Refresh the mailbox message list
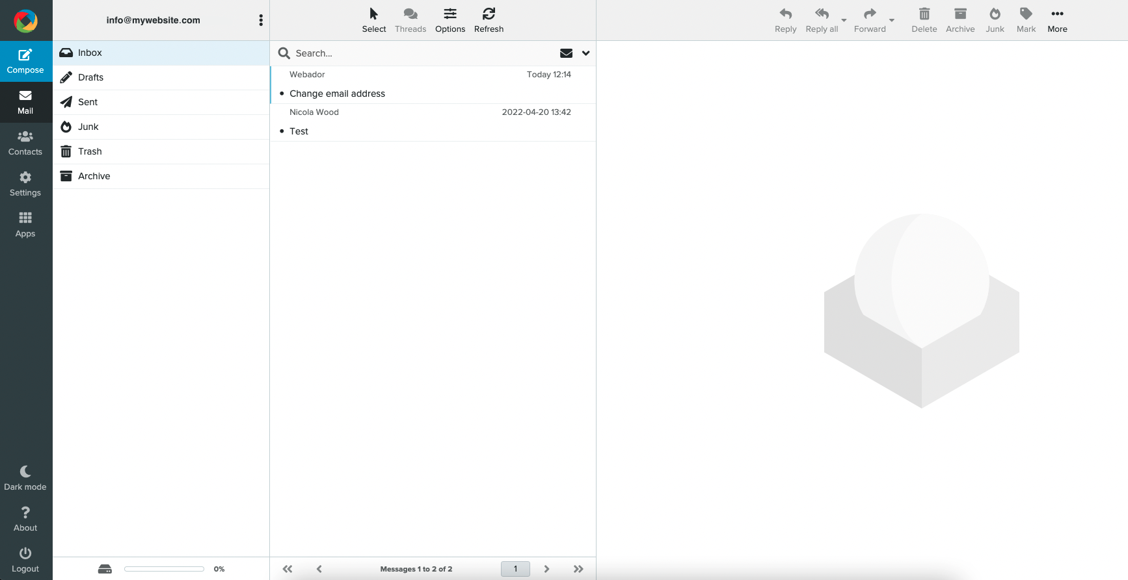Viewport: 1128px width, 580px height. (x=489, y=20)
